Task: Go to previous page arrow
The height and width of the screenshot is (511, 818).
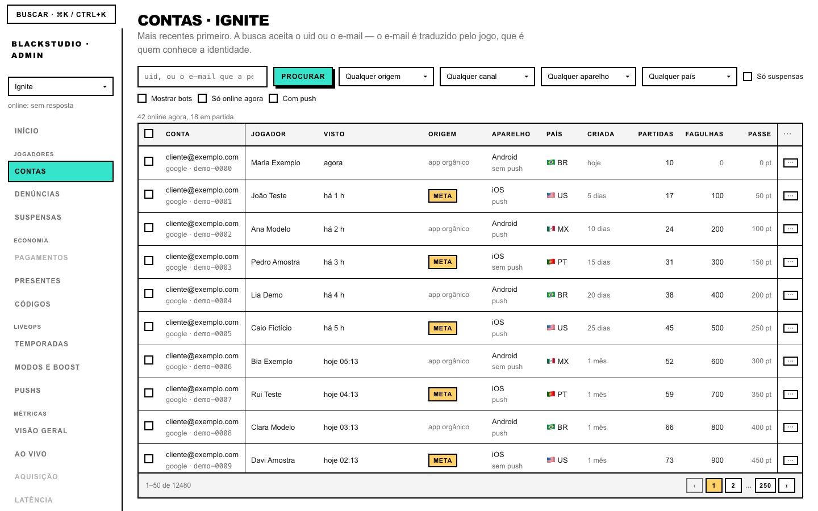Action: click(x=694, y=485)
